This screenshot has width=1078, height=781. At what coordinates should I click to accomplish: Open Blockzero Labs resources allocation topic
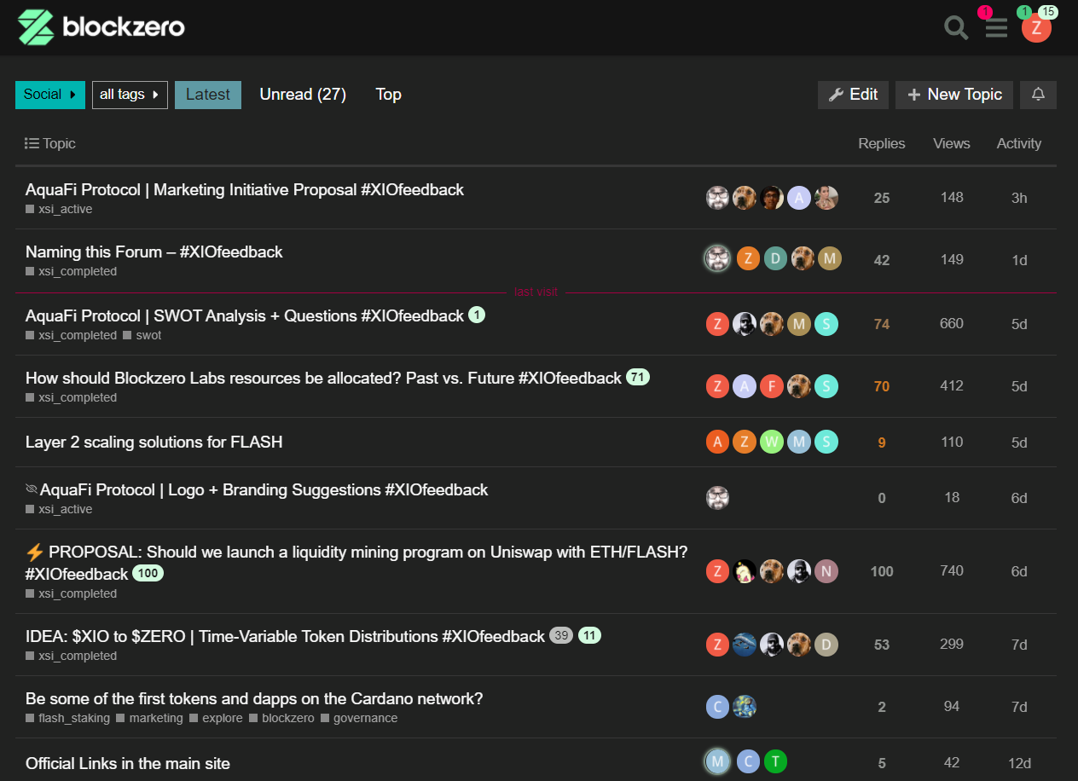pyautogui.click(x=323, y=378)
